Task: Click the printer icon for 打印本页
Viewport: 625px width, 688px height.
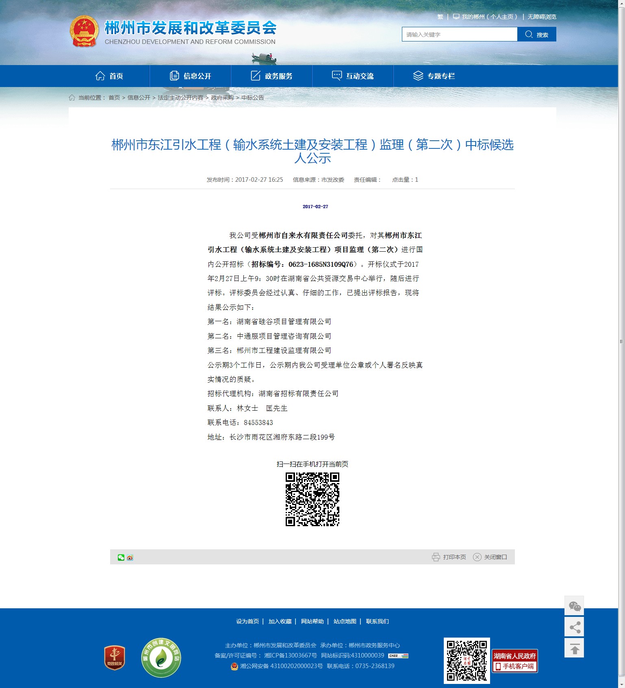Action: click(x=436, y=557)
